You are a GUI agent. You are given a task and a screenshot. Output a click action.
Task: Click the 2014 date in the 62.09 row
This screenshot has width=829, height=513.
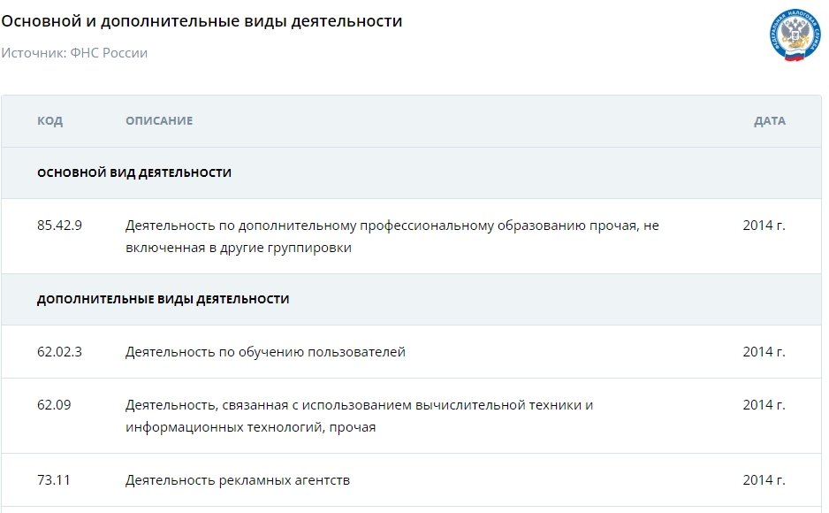coord(764,405)
